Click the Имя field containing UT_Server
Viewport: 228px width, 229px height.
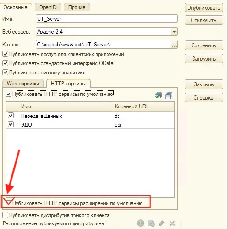click(107, 19)
